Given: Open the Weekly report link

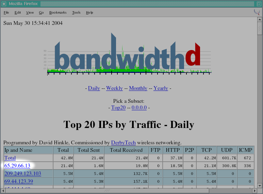Looking at the screenshot, I should [114, 88].
